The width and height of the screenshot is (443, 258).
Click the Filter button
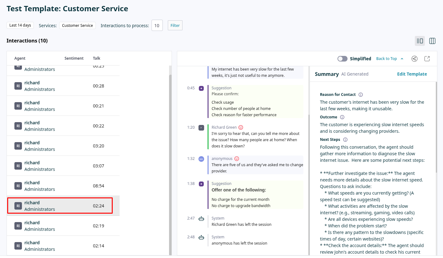[x=175, y=26]
